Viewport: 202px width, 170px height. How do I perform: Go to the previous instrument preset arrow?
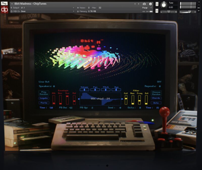(135, 4)
